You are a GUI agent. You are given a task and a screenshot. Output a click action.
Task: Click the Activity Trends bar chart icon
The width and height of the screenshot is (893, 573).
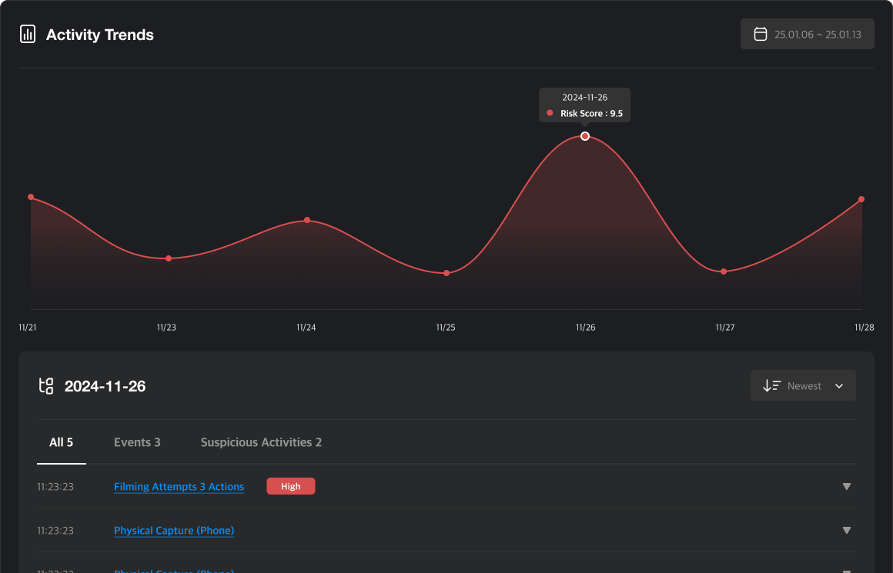coord(27,34)
